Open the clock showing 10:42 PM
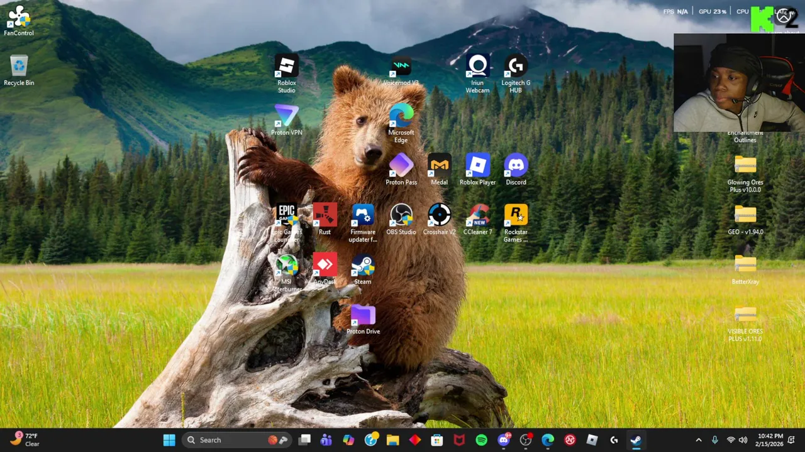The height and width of the screenshot is (452, 805). (770, 440)
